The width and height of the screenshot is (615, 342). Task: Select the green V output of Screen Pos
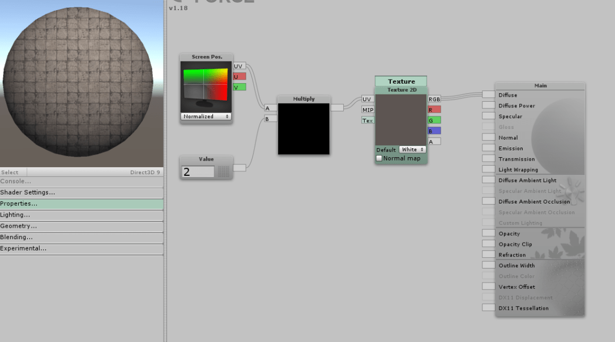(x=239, y=87)
